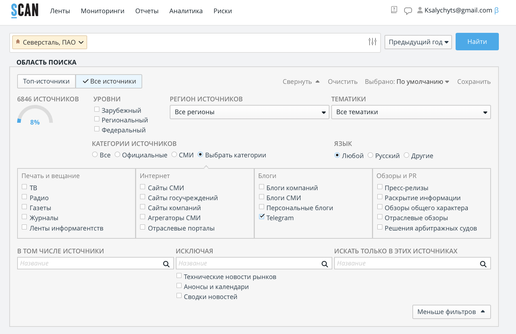Check the Сайты СМИ checkbox
516x334 pixels.
point(143,187)
